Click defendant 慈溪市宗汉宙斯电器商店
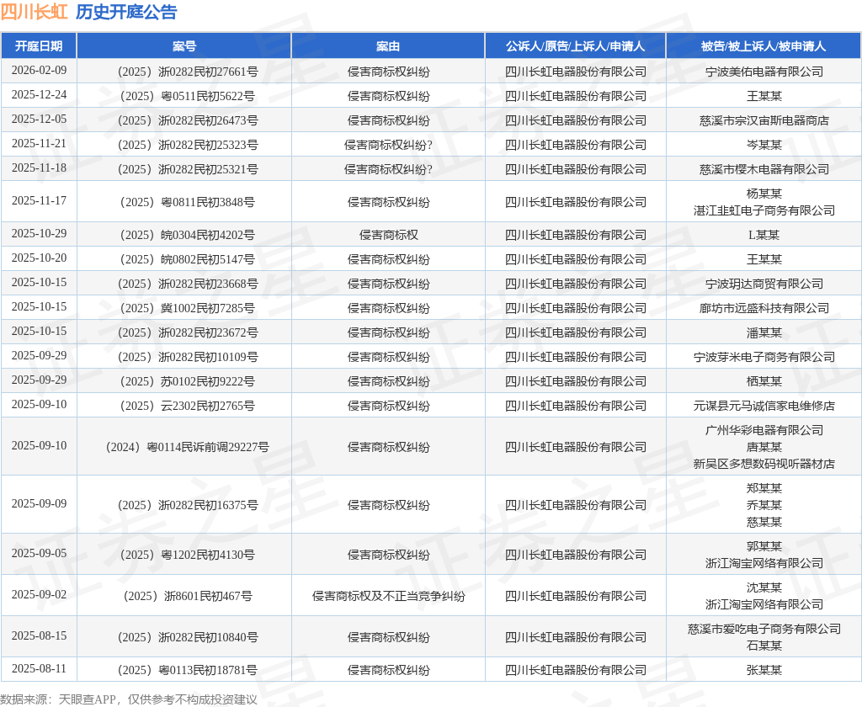The height and width of the screenshot is (707, 862). (764, 120)
